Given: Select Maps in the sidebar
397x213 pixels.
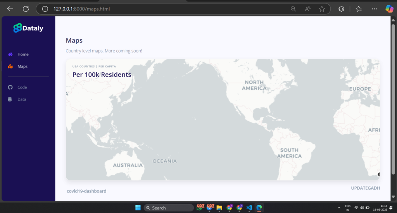Looking at the screenshot, I should click(22, 66).
